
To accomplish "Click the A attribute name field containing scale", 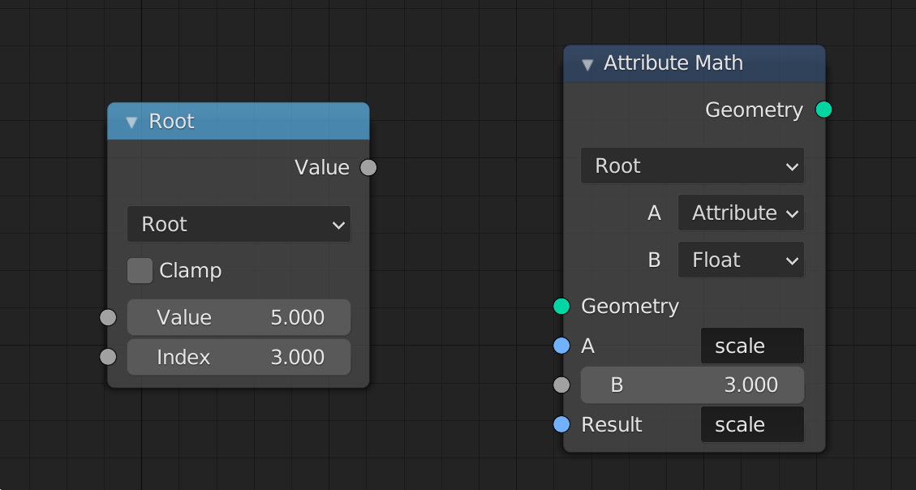I will click(752, 346).
